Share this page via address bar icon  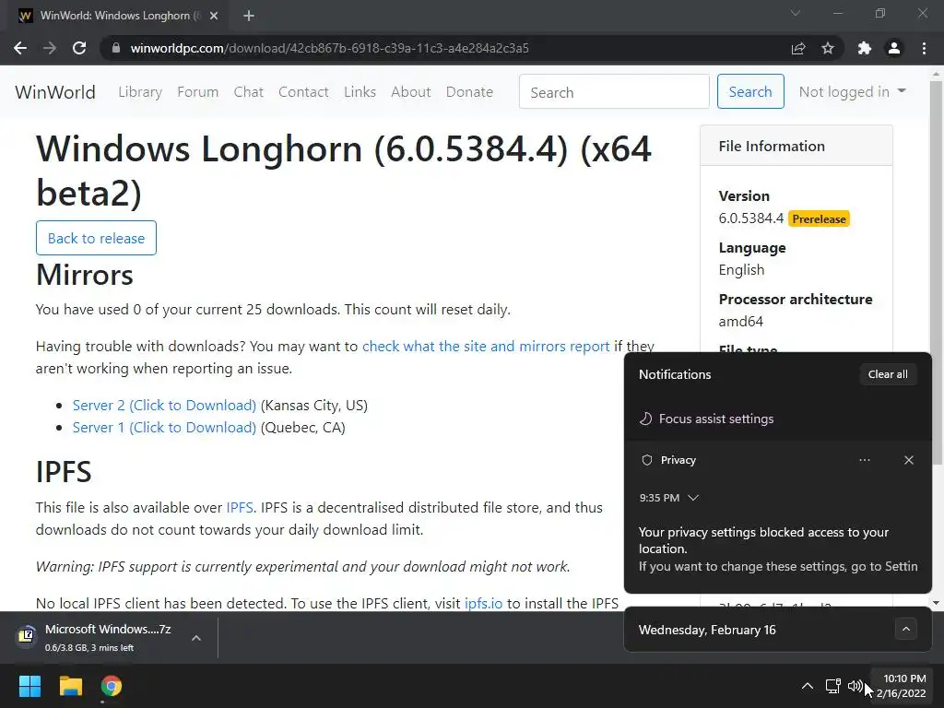798,48
